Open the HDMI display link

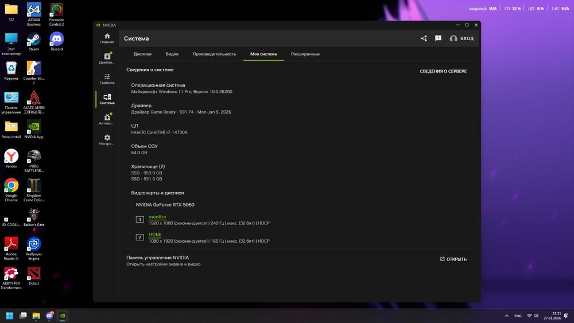(x=155, y=235)
